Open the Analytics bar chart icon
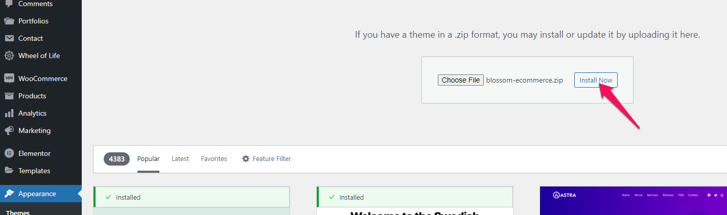This screenshot has width=727, height=215. [x=9, y=113]
